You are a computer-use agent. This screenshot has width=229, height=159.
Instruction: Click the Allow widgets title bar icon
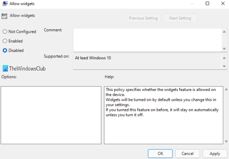(5, 3)
